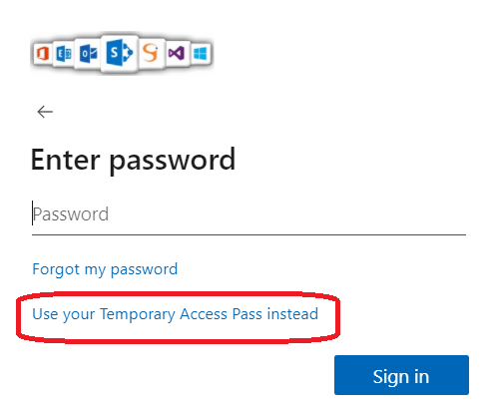
Task: Go back using the left arrow
Action: coord(45,112)
